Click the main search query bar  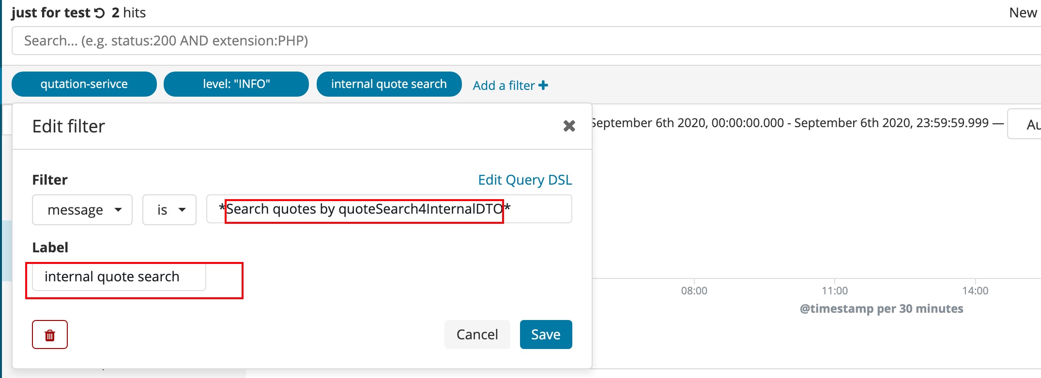tap(526, 41)
